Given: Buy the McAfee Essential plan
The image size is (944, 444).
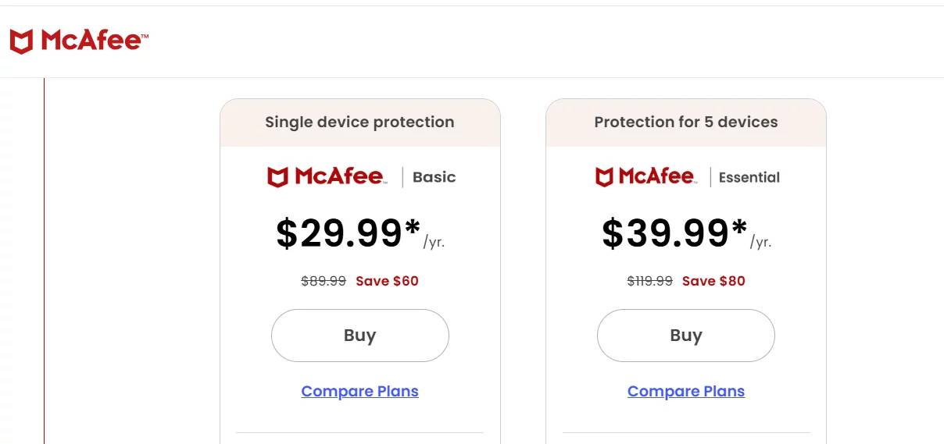Looking at the screenshot, I should point(685,336).
